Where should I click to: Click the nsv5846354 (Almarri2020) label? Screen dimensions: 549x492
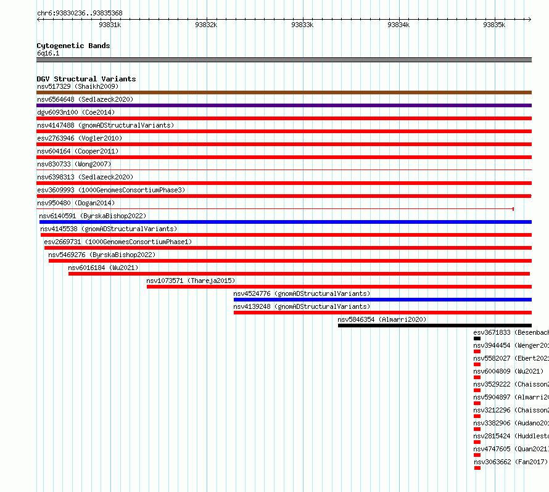pyautogui.click(x=382, y=319)
